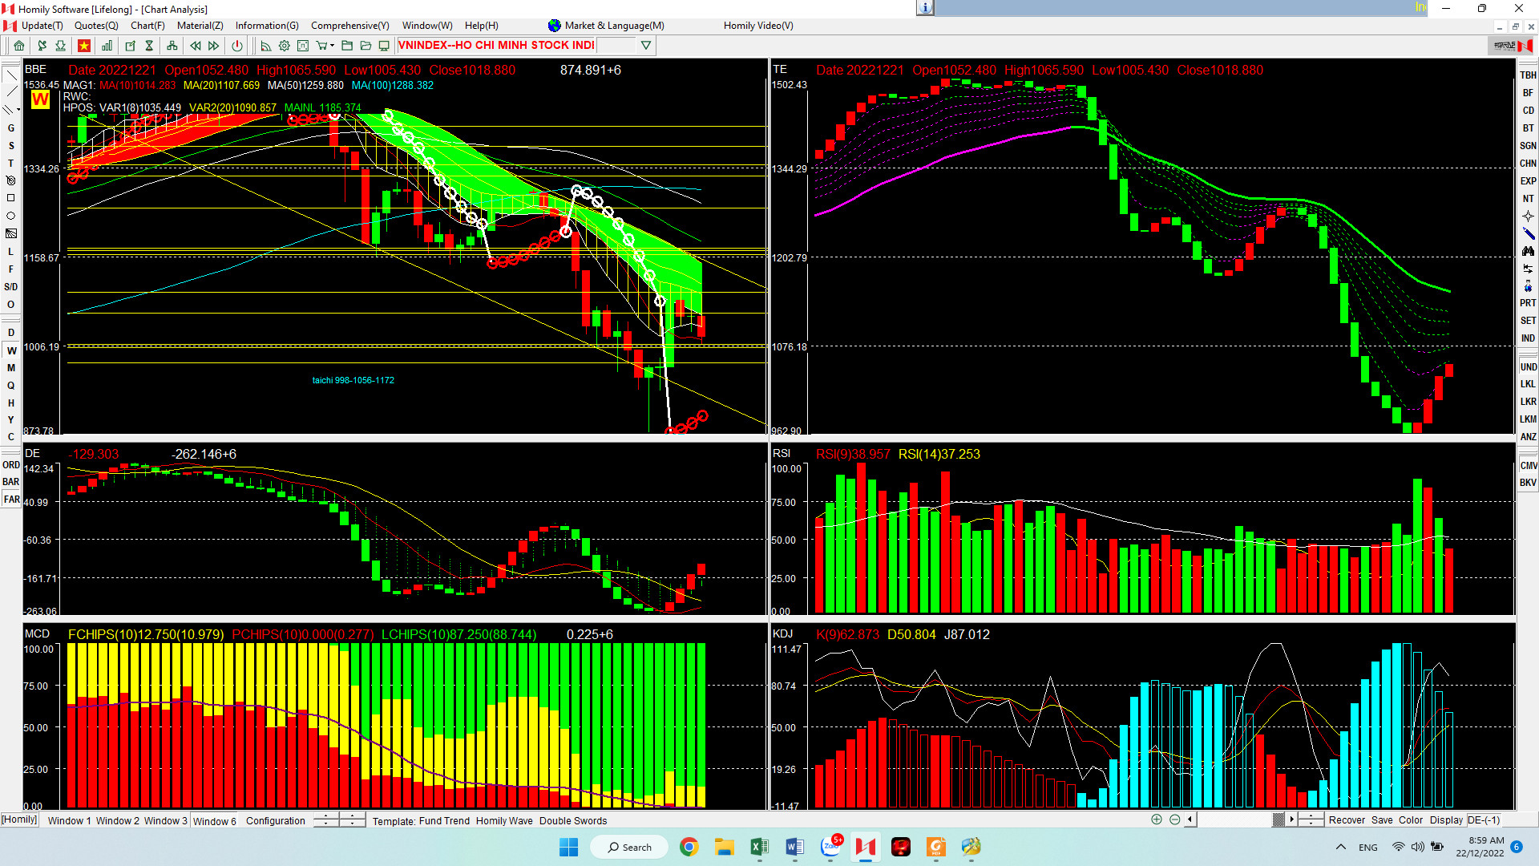Toggle the BAR chart type button
The image size is (1539, 866).
11,482
